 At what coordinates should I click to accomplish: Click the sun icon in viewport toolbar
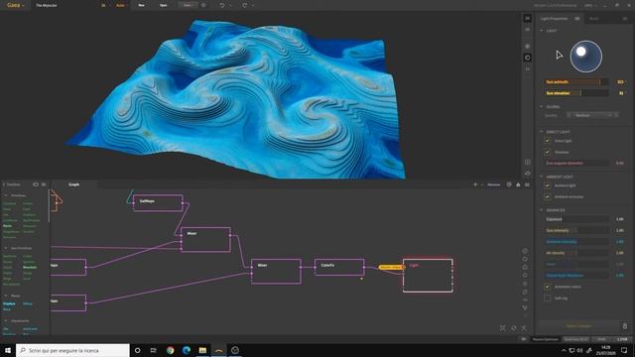pos(527,47)
